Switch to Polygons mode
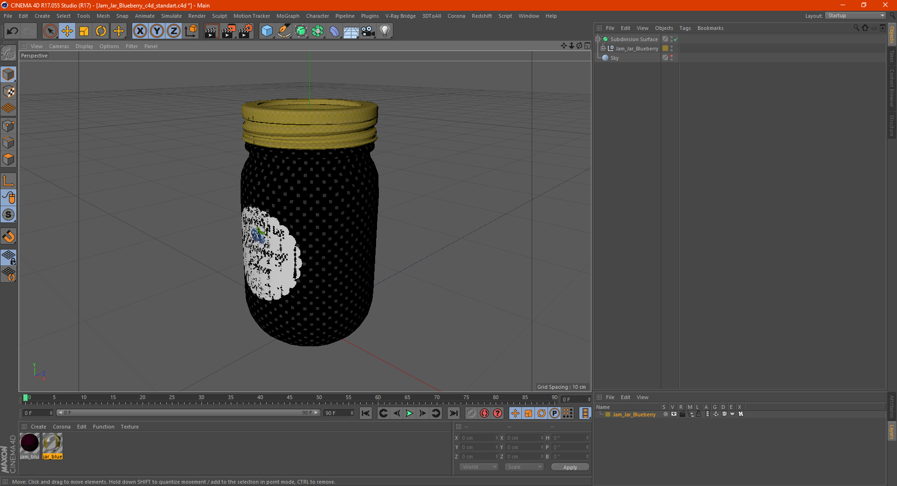 (8, 159)
